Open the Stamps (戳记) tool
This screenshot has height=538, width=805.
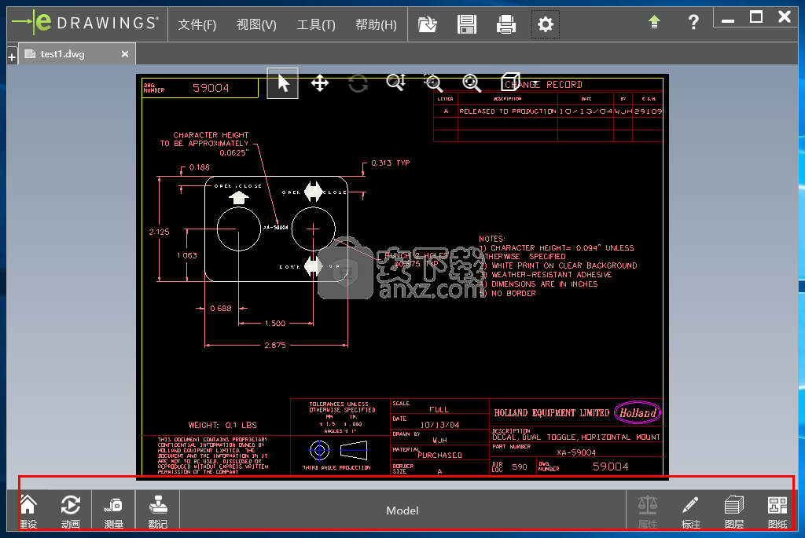coord(158,511)
